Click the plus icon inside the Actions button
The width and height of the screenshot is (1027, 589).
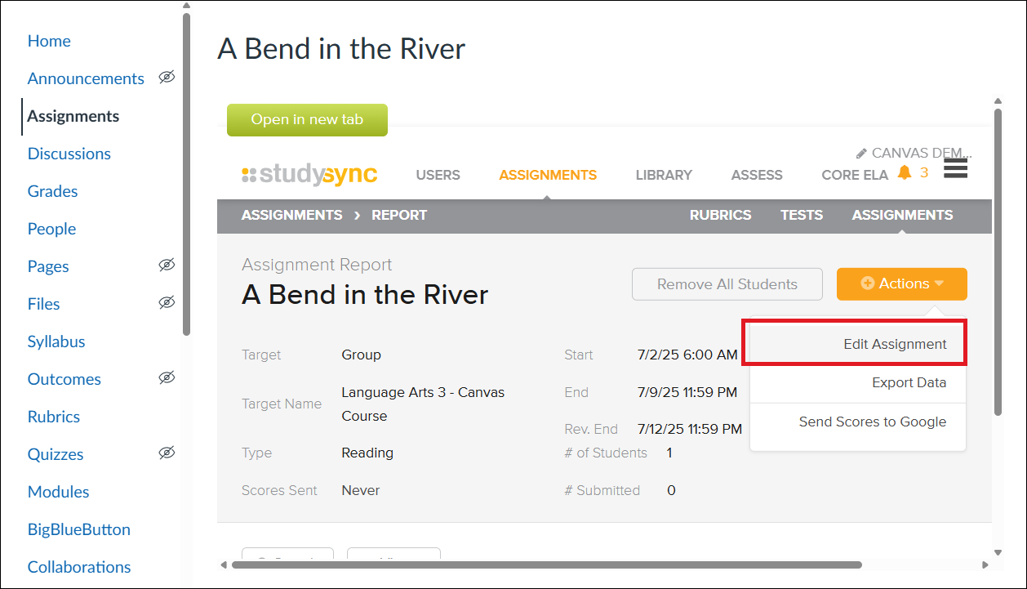click(869, 283)
